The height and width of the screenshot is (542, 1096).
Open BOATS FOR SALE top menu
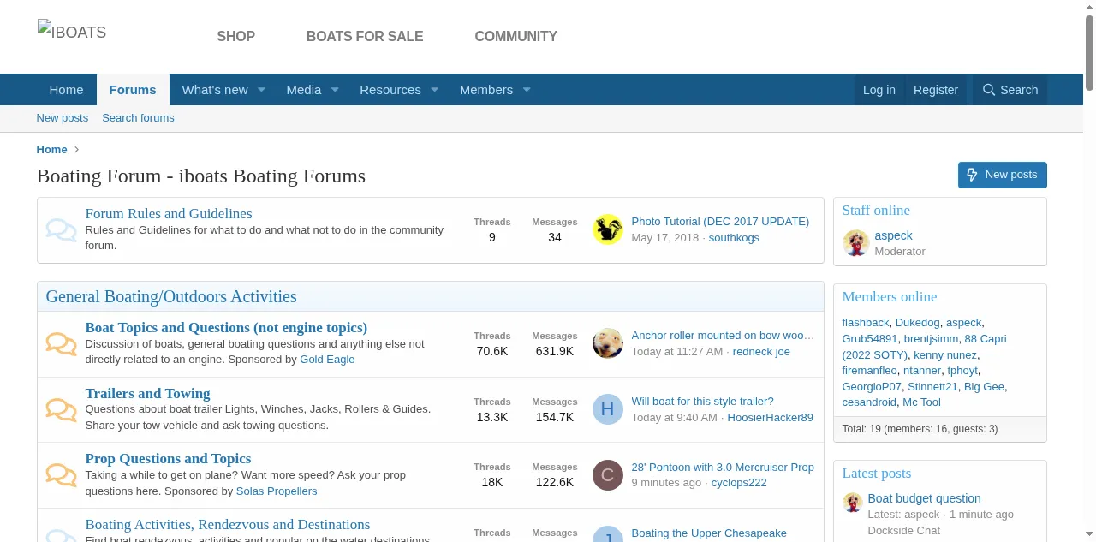coord(365,36)
